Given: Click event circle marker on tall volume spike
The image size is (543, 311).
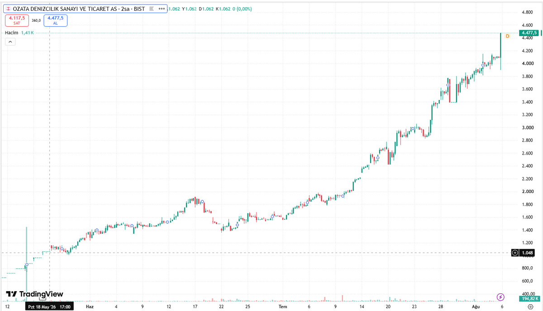Looking at the screenshot, I should tap(27, 264).
